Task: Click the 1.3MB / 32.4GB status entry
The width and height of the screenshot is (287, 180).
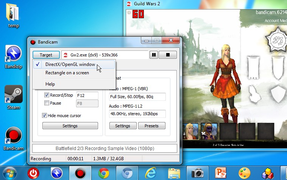Action: tap(108, 158)
